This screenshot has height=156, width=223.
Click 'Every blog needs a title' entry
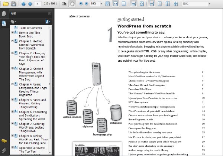pyautogui.click(x=140, y=120)
